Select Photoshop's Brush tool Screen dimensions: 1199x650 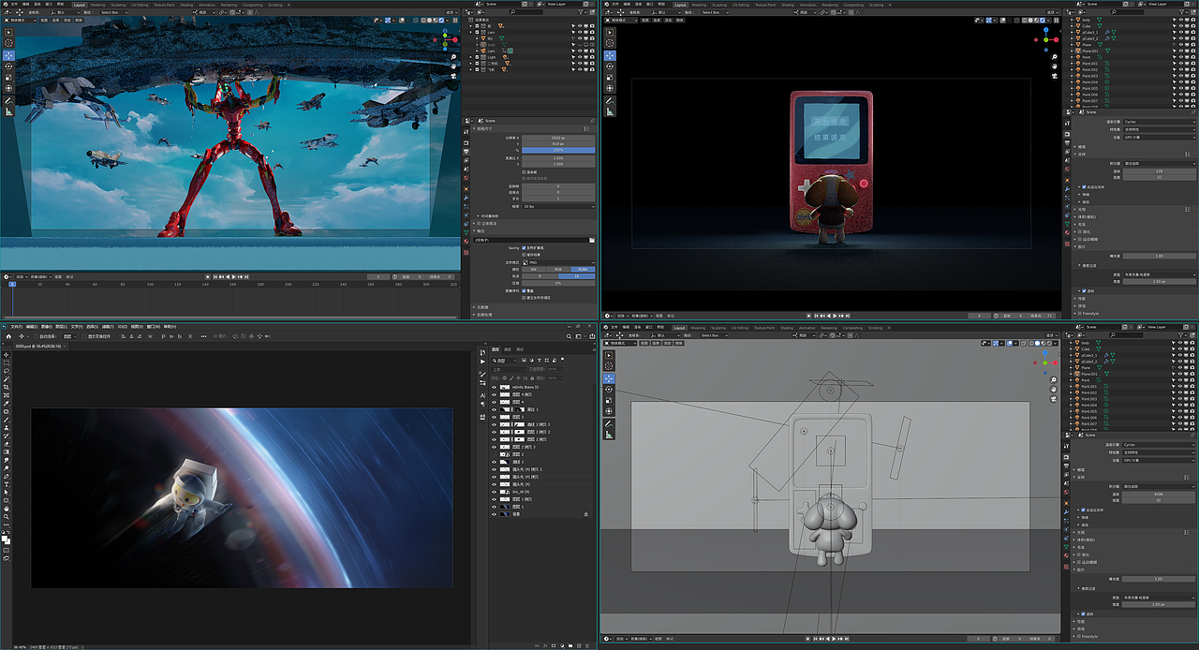pyautogui.click(x=7, y=420)
